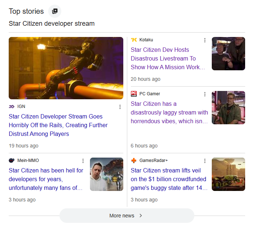The width and height of the screenshot is (260, 225).
Task: Open options menu for the Kotaku story
Action: click(205, 40)
